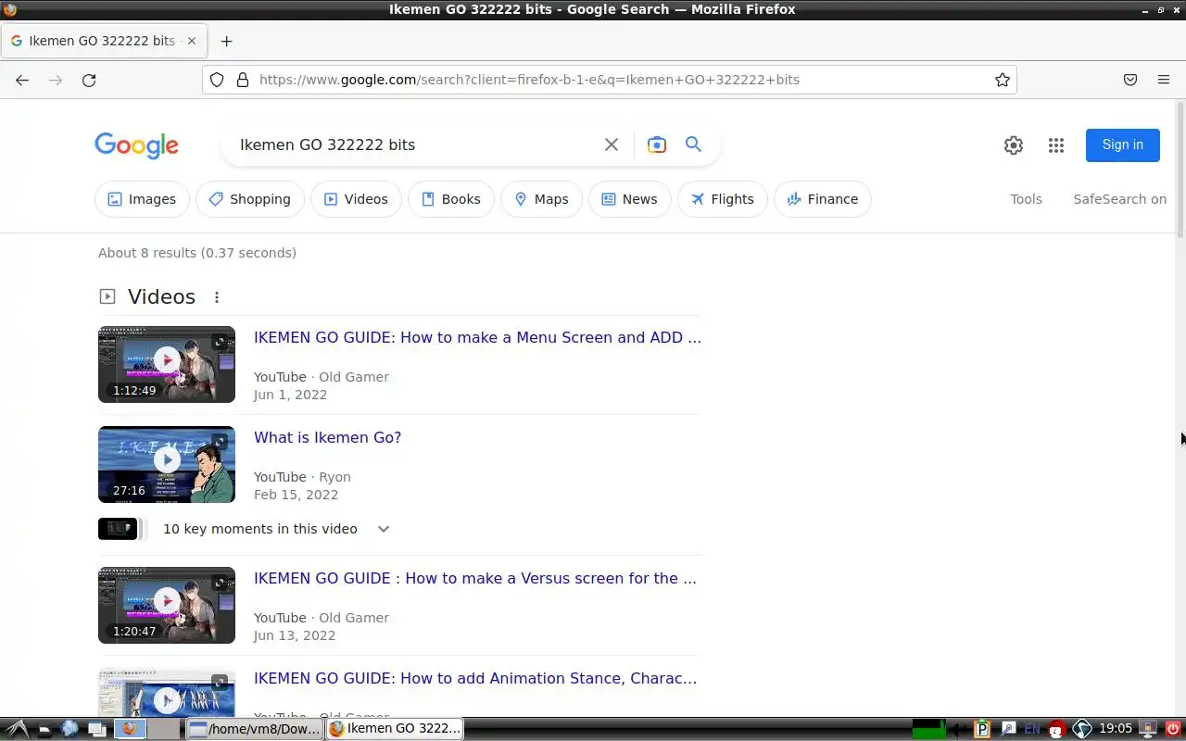Switch to Ikemen GO 3222... taskbar window
The height and width of the screenshot is (741, 1186).
pyautogui.click(x=394, y=729)
